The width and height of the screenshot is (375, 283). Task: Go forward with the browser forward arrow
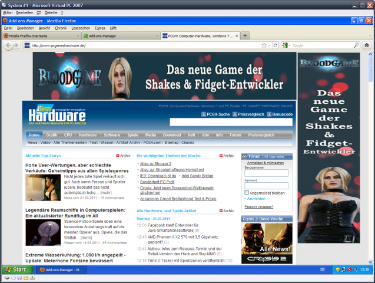(16, 45)
